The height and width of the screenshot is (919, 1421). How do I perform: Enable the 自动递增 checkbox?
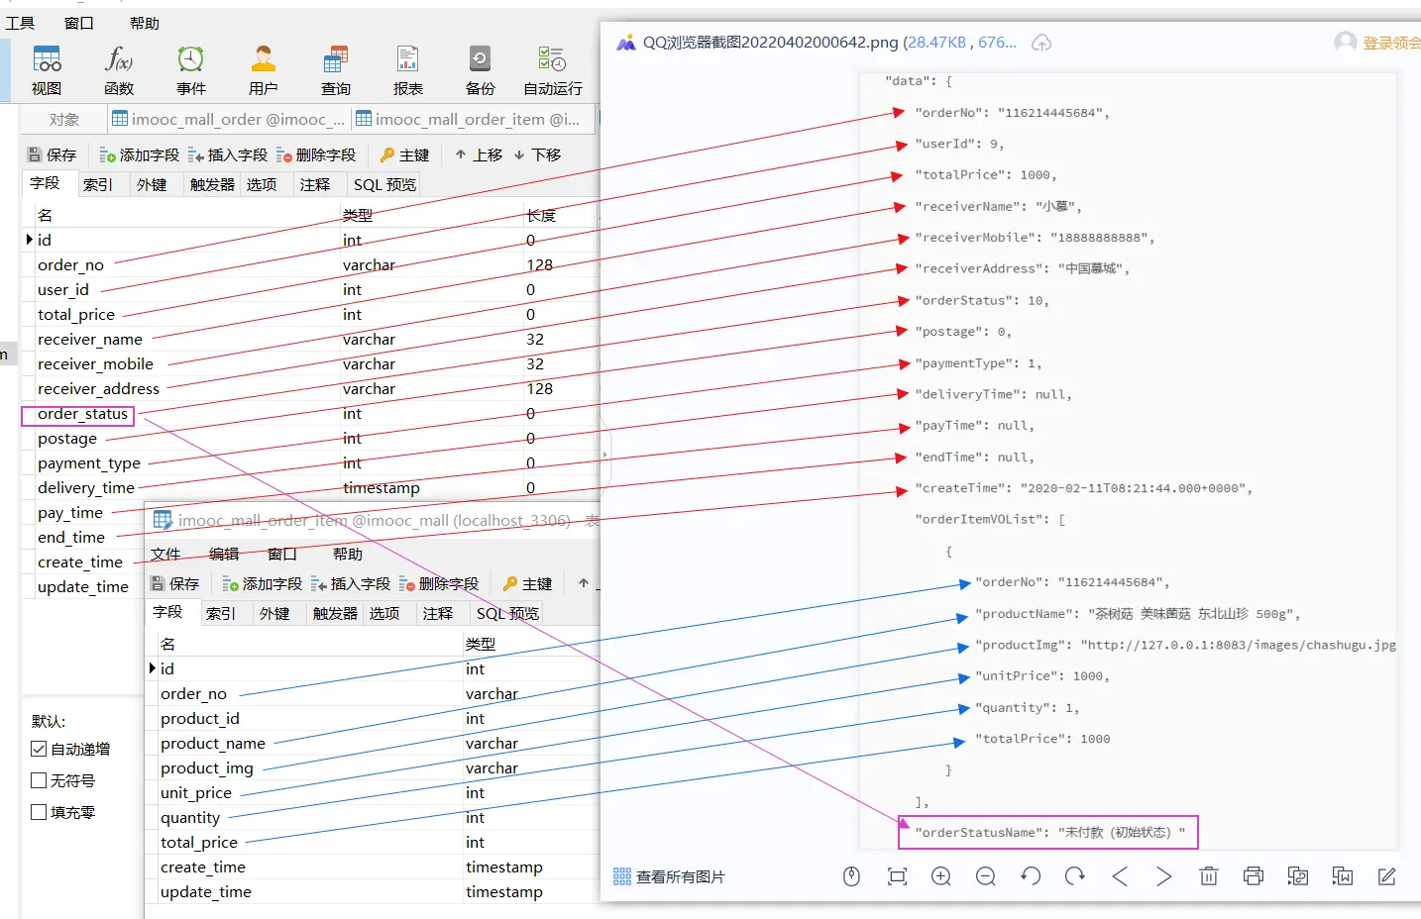[x=39, y=749]
